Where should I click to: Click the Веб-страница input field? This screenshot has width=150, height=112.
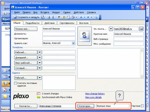pos(129,39)
